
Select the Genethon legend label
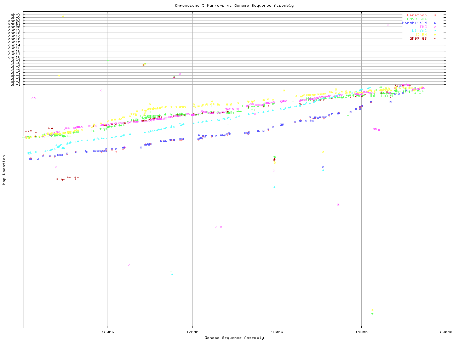(417, 15)
